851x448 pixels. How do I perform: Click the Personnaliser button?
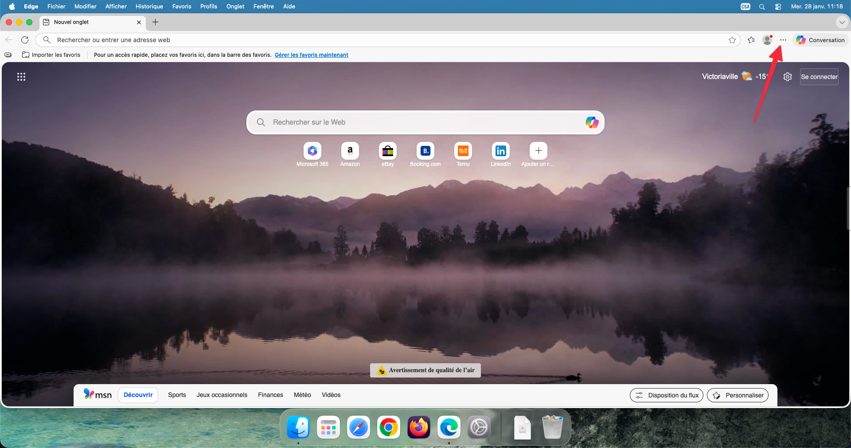pos(738,395)
